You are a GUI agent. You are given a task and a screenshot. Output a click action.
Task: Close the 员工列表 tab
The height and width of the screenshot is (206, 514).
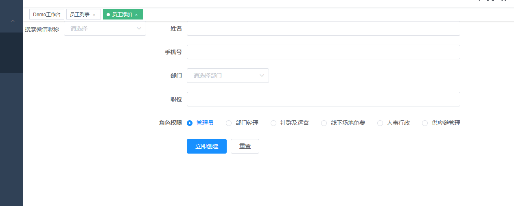94,15
